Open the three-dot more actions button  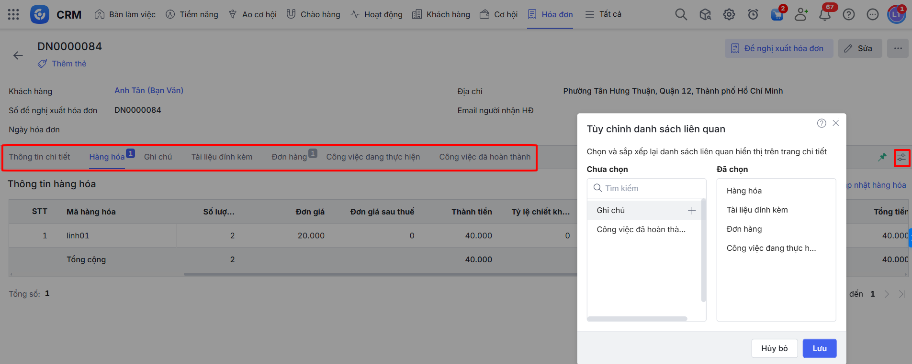pyautogui.click(x=898, y=48)
